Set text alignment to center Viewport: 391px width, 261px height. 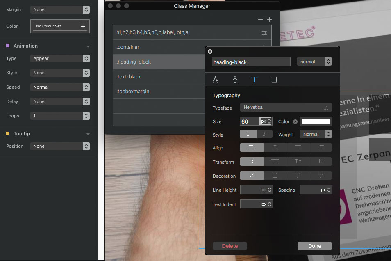275,148
